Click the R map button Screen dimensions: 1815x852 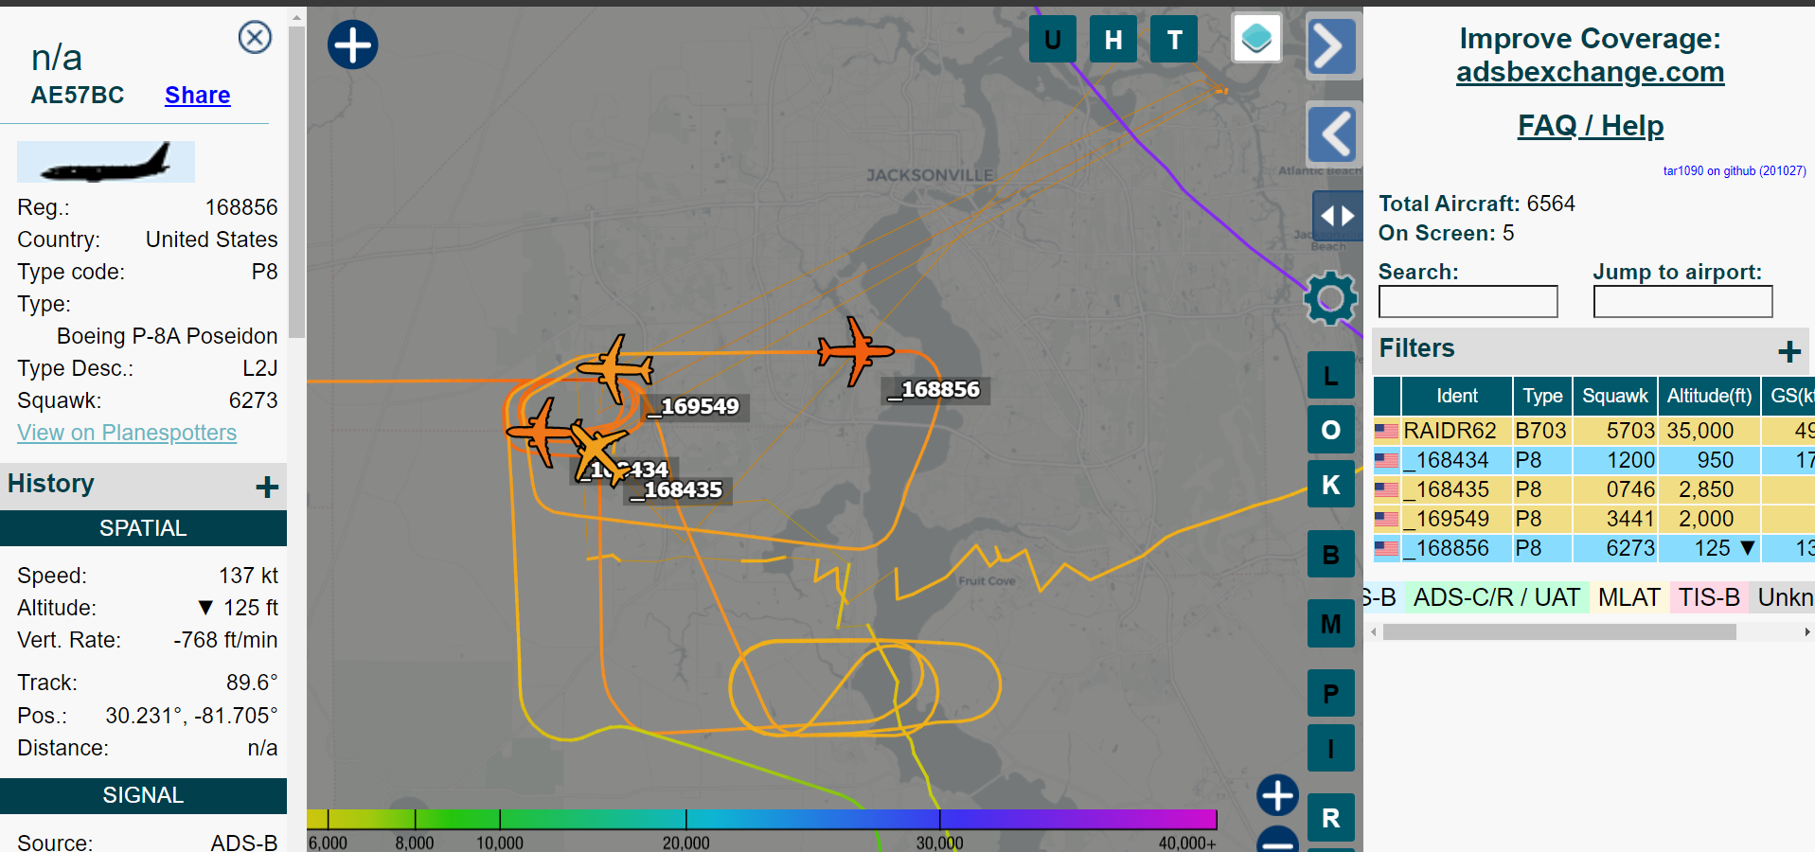pos(1330,818)
